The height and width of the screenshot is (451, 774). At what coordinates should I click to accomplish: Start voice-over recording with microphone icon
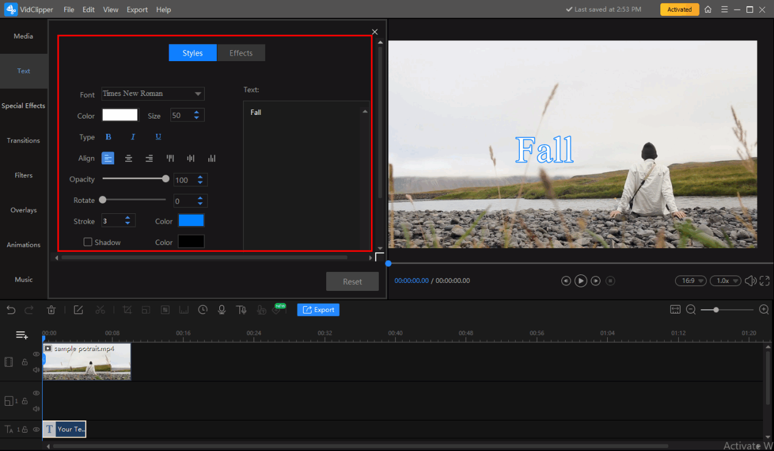(x=221, y=310)
